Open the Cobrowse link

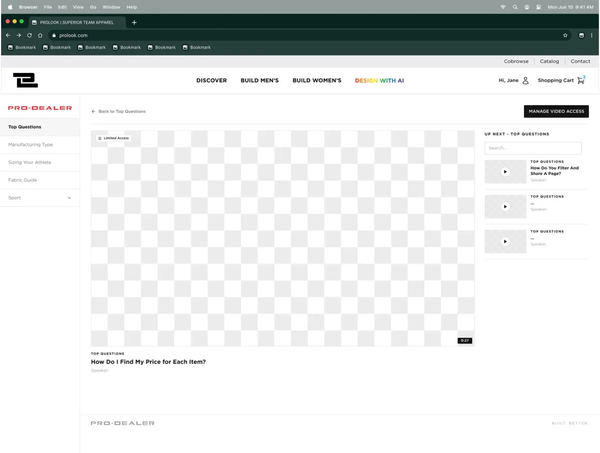pos(516,61)
